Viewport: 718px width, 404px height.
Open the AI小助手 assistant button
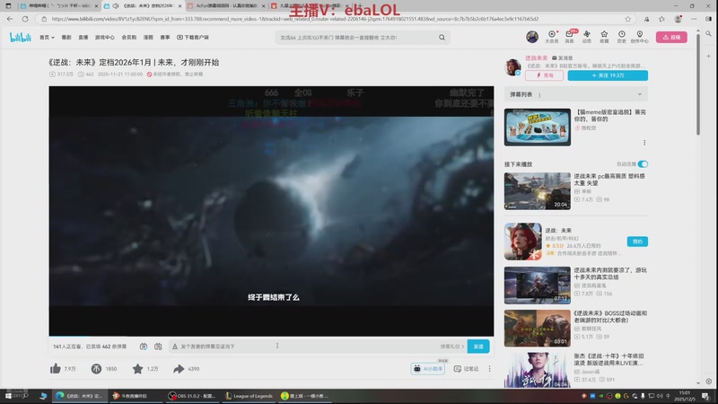tap(428, 368)
